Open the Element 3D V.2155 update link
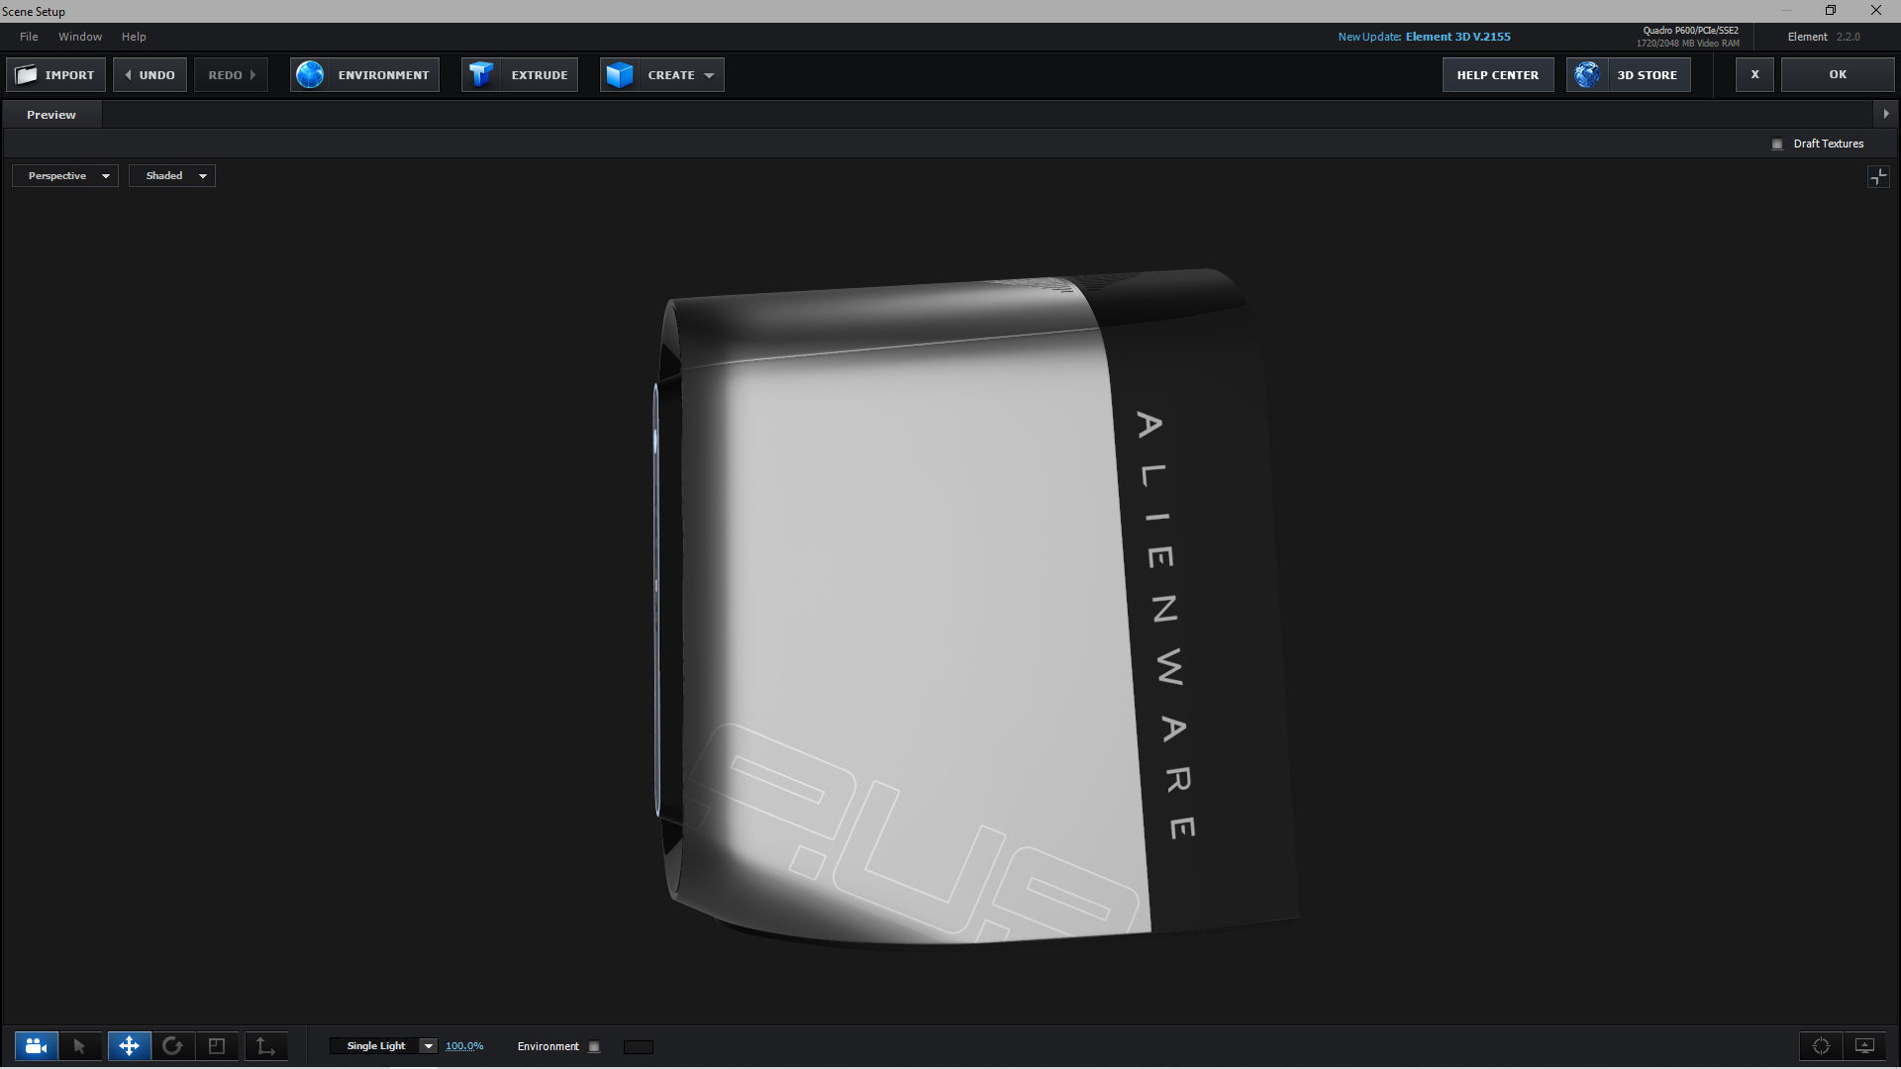The image size is (1901, 1069). coord(1457,37)
